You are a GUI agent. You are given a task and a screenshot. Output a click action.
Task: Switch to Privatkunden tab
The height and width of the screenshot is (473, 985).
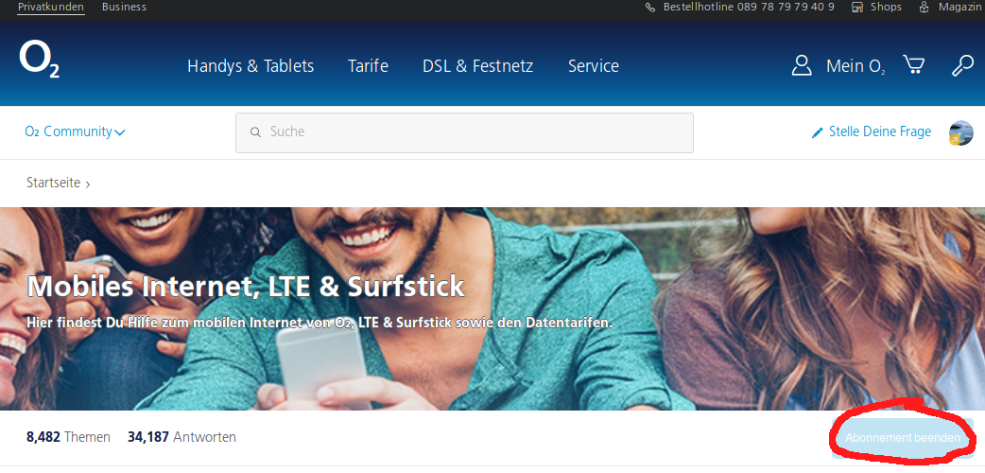(x=51, y=7)
